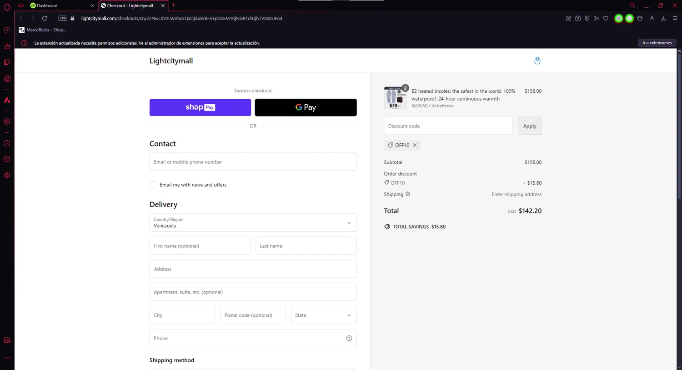Focus the Last name field

[306, 246]
